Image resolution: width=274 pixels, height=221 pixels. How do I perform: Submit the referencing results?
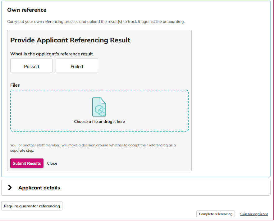27,163
